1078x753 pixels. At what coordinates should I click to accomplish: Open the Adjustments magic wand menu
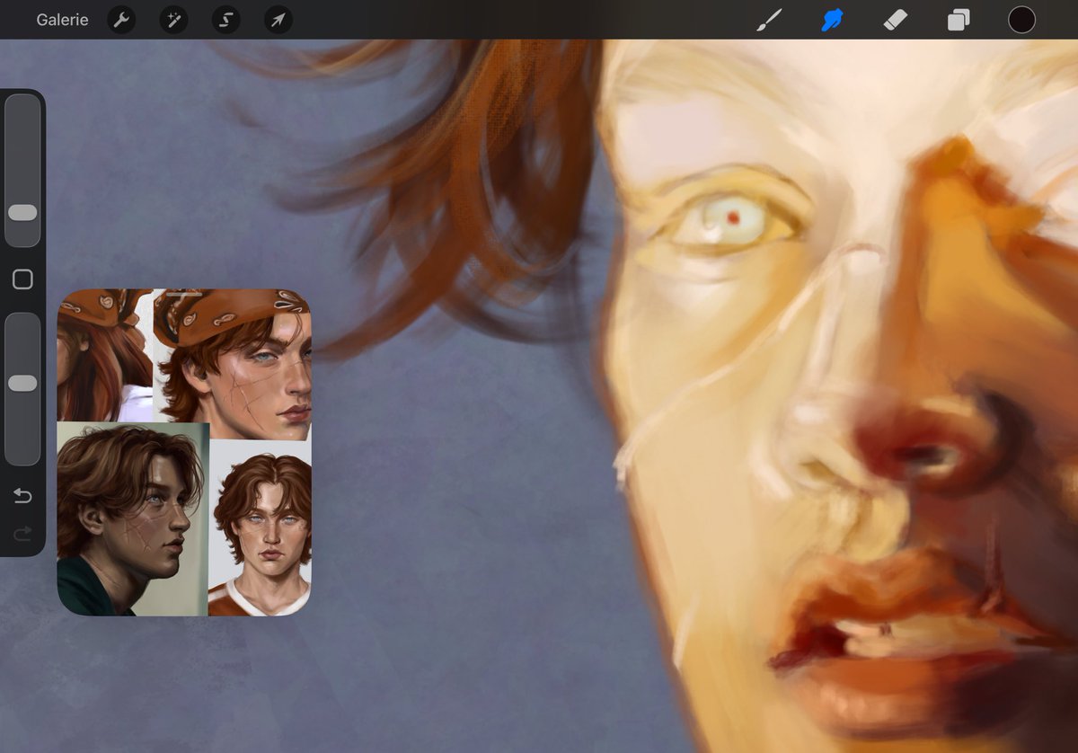(173, 20)
